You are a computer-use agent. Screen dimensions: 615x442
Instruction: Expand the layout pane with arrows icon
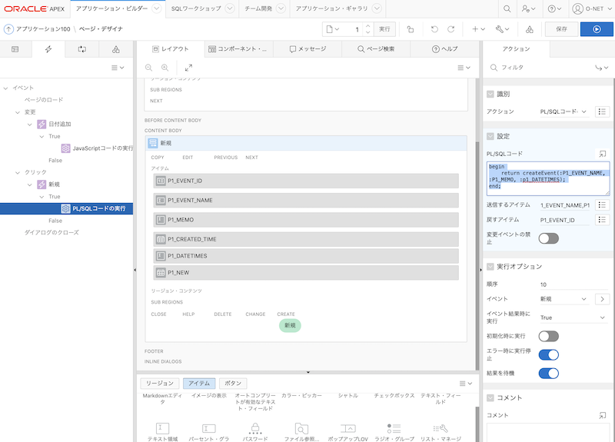(188, 68)
